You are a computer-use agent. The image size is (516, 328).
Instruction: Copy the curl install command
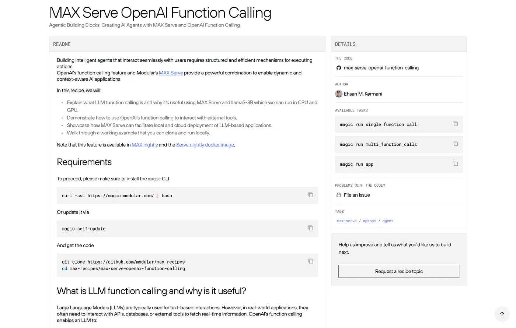pos(311,195)
